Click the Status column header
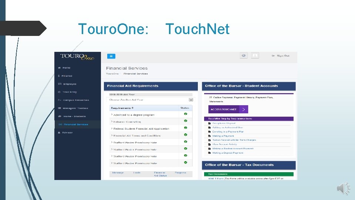 tap(185, 108)
